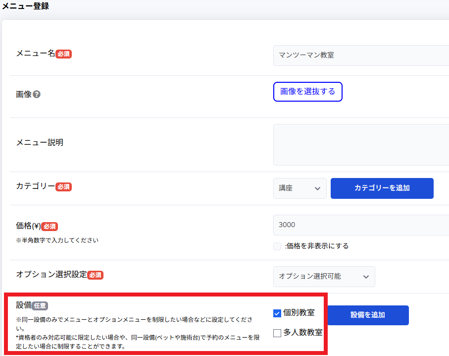Viewport: 449px width, 356px height.
Task: Uncheck the 個別教室 checkbox
Action: (x=277, y=313)
